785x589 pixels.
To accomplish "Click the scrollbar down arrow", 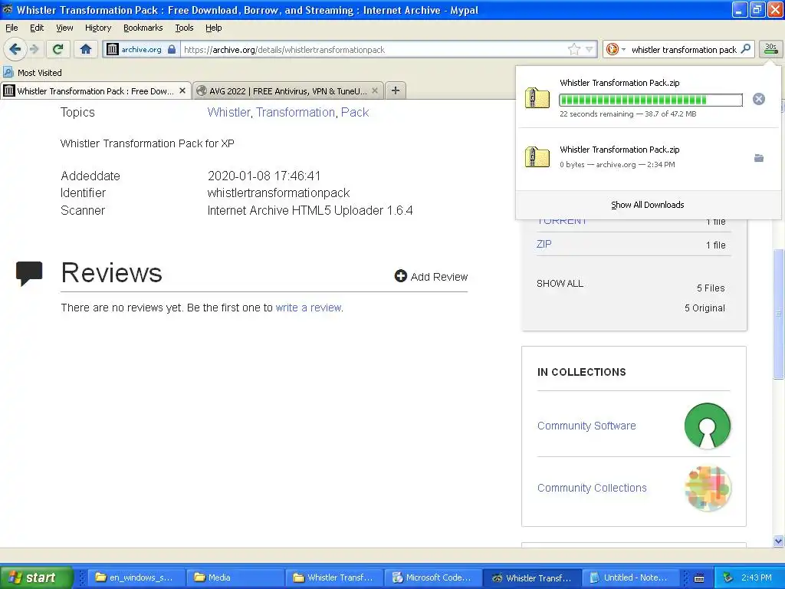I will [x=778, y=541].
